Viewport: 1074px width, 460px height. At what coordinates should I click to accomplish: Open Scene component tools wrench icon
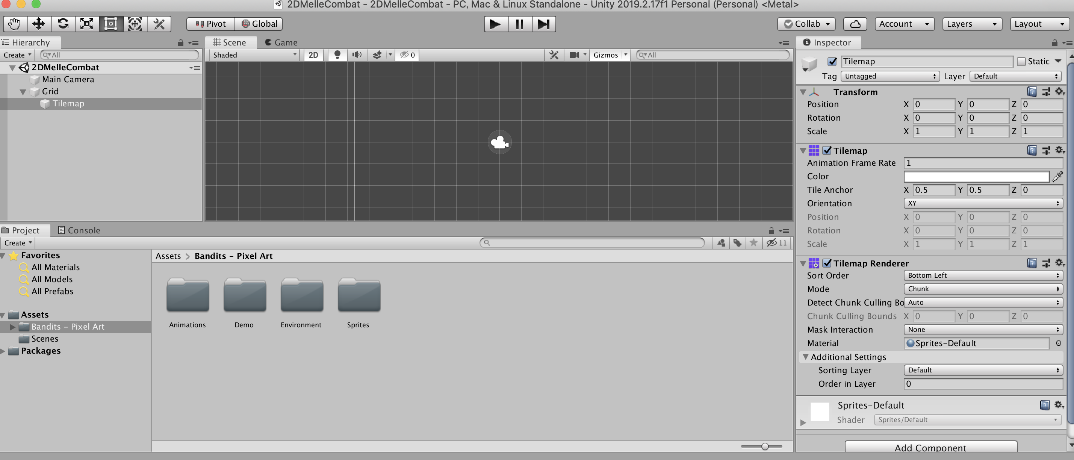point(554,54)
